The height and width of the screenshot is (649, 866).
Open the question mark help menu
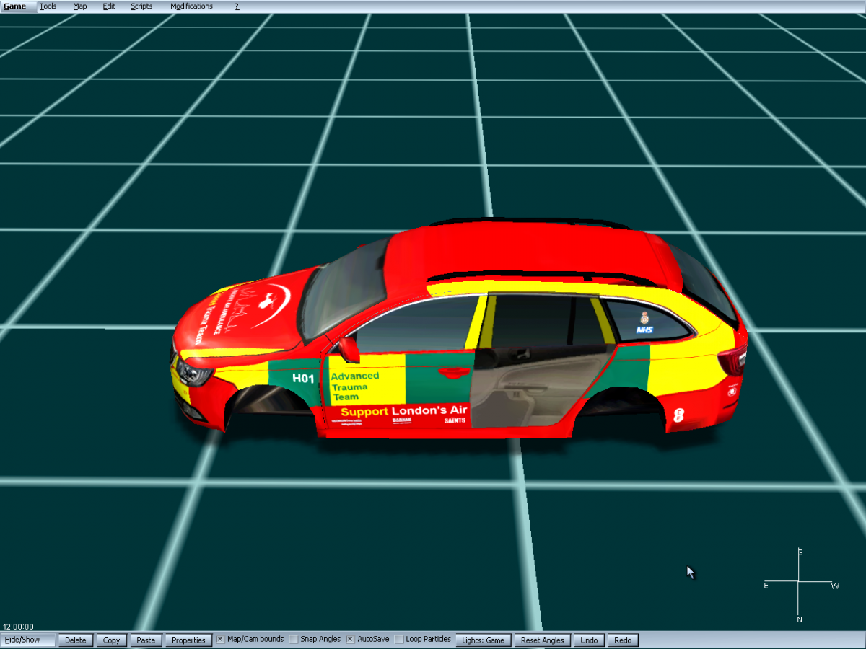click(237, 6)
